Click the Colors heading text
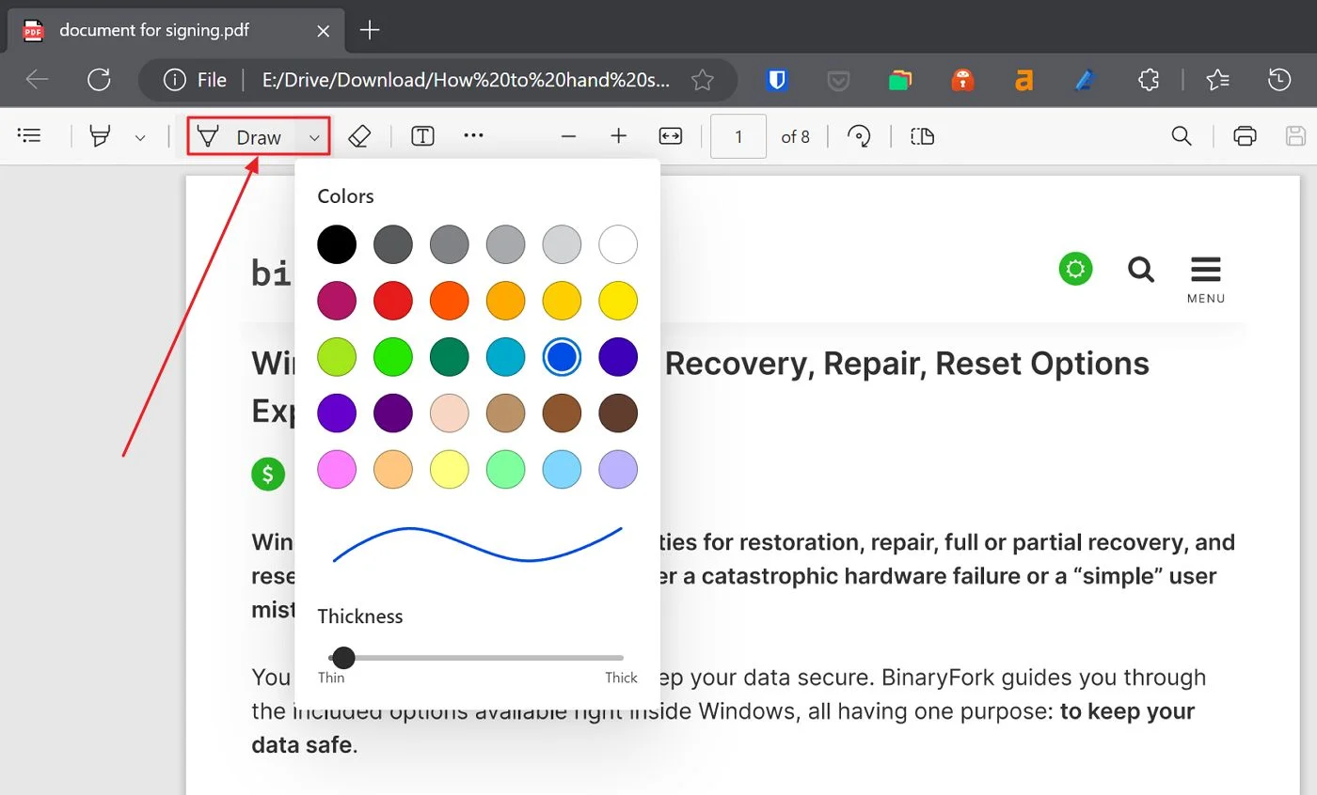 coord(345,196)
